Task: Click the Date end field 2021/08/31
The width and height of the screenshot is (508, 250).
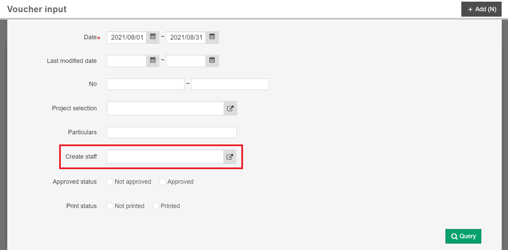Action: point(186,38)
